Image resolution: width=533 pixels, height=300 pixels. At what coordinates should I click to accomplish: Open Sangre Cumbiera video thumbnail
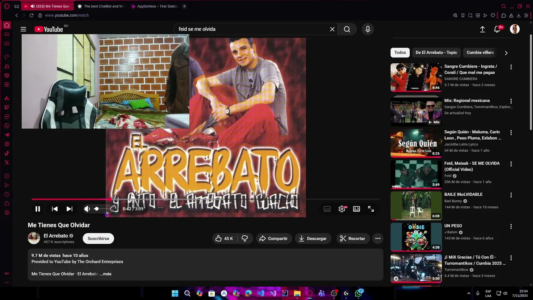point(416,77)
